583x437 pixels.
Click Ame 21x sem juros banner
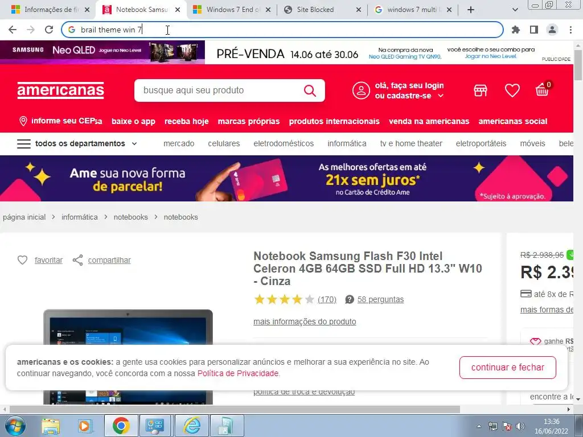click(286, 178)
